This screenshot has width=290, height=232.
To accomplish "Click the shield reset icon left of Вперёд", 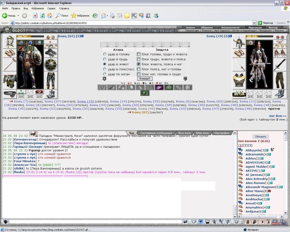I will (x=104, y=79).
